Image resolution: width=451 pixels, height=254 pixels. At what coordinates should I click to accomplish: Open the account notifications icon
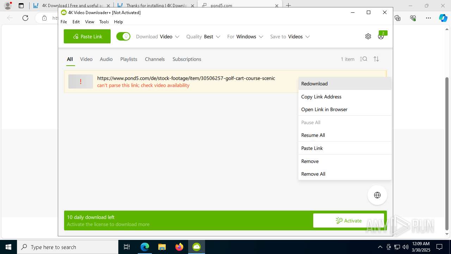381,36
